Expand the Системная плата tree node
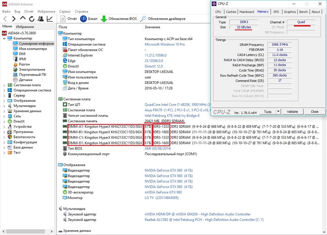The image size is (327, 235). [4, 85]
